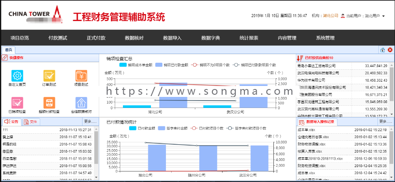Click the 数据导入操作记录 list scrollbar up arrow
The height and width of the screenshot is (182, 395).
pos(391,128)
